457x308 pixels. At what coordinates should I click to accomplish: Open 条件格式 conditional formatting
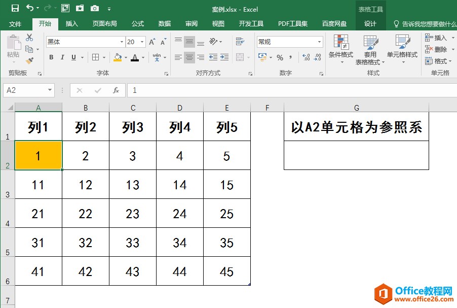pyautogui.click(x=340, y=49)
